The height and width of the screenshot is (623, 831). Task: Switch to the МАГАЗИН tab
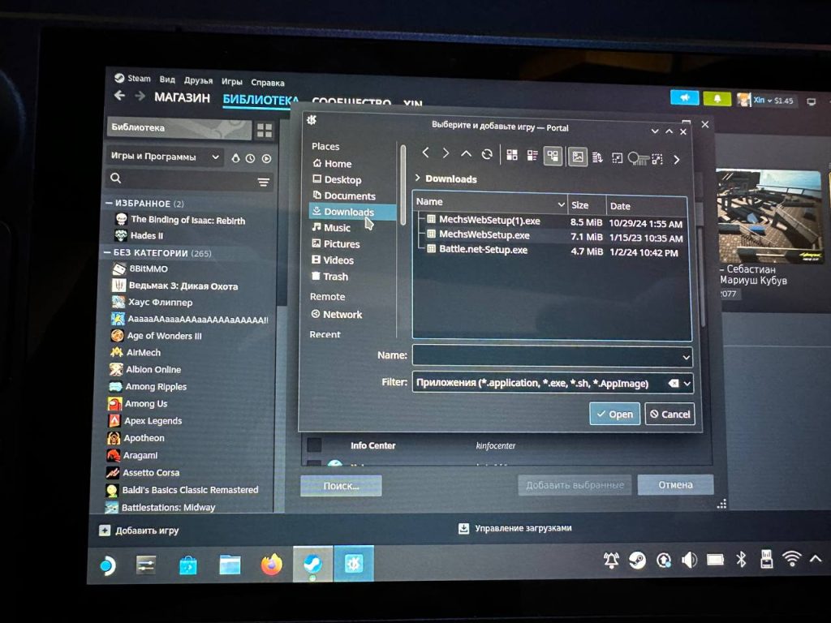click(x=182, y=98)
